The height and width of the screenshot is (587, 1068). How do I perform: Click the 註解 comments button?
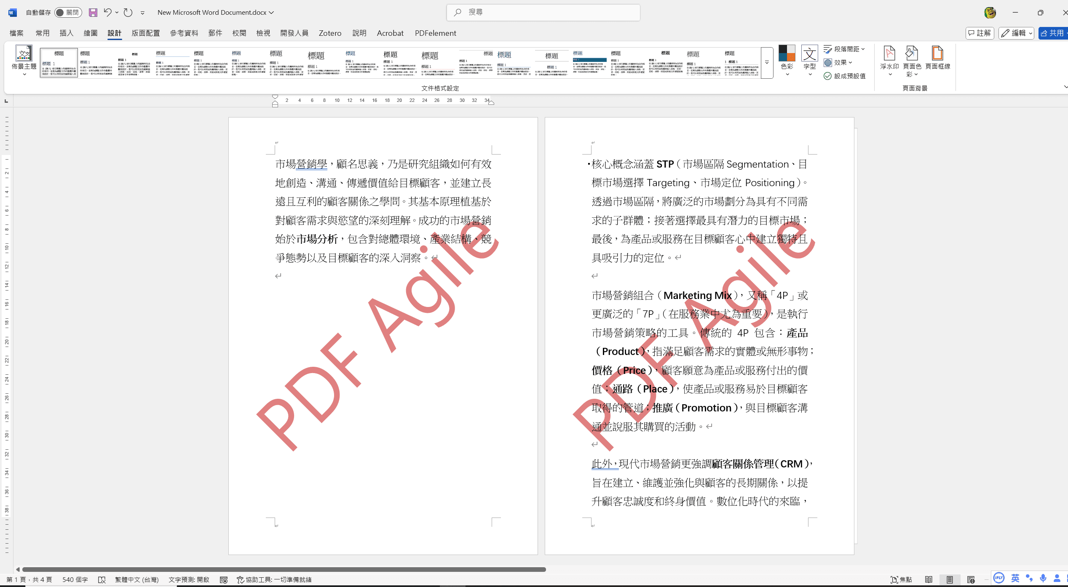pos(980,33)
